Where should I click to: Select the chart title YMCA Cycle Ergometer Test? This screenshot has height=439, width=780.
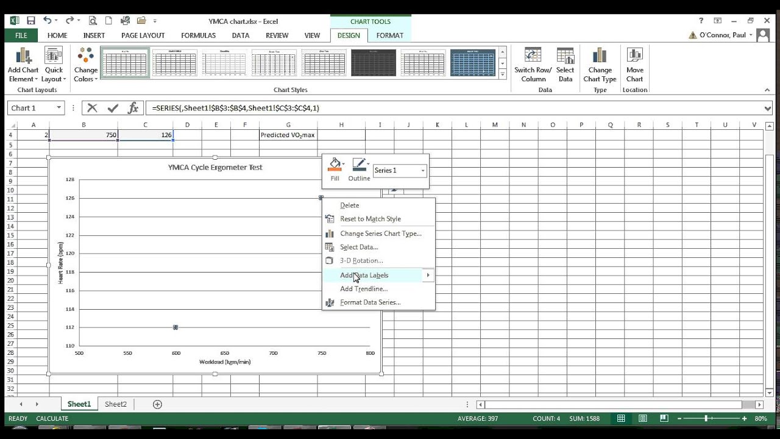215,167
